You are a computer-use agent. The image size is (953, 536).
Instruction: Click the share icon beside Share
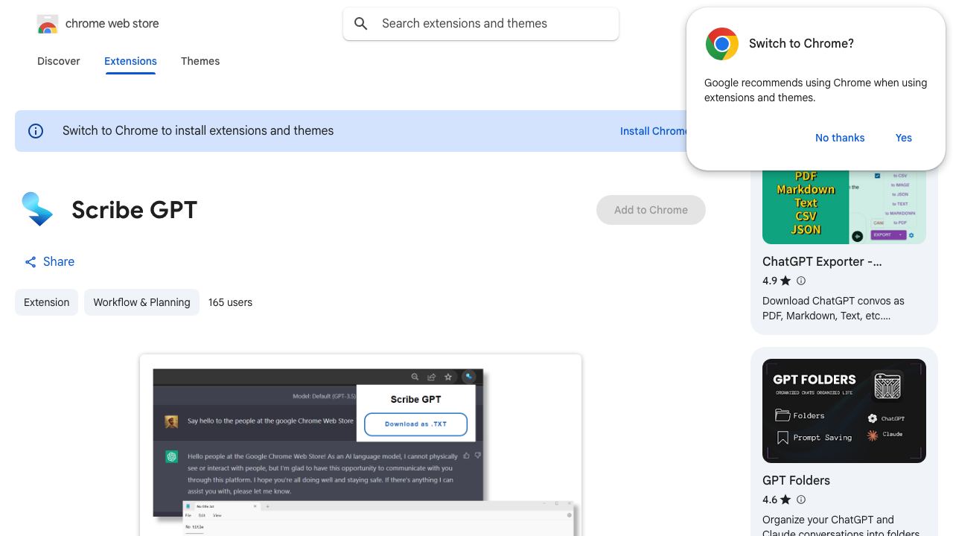click(x=31, y=262)
